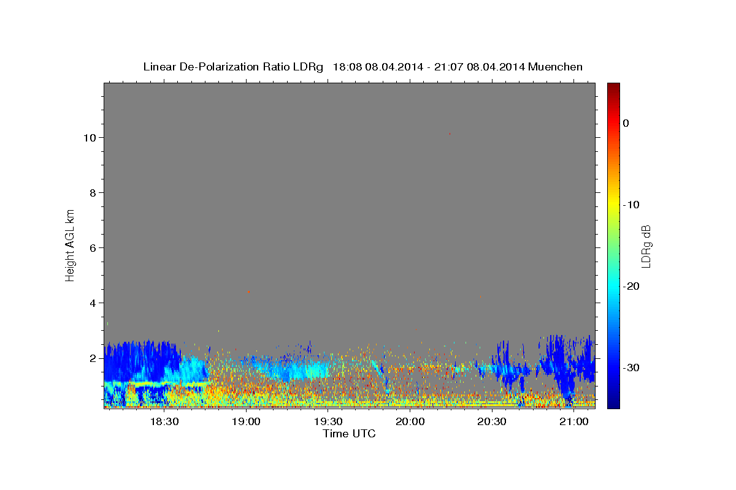Click the height tick label '10'
Screen dimensions: 736x490
click(x=90, y=137)
